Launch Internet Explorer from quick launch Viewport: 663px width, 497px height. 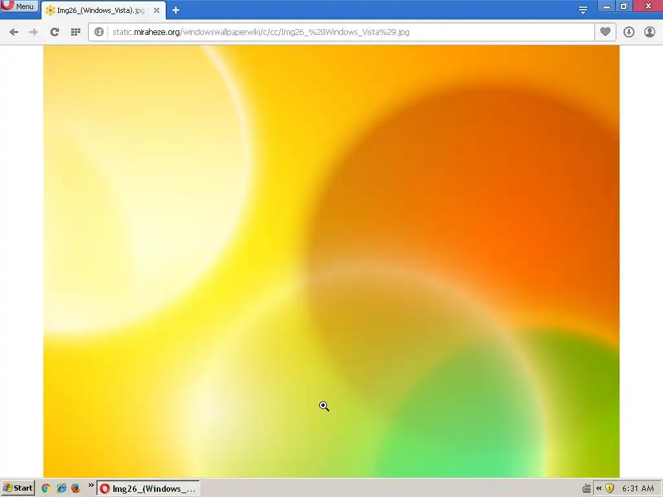(x=62, y=488)
